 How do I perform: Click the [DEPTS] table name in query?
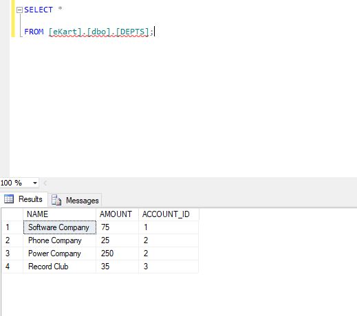(132, 32)
